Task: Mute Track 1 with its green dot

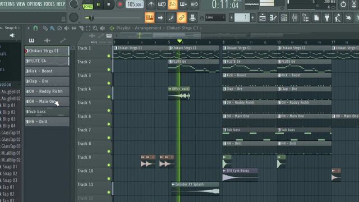Action: tap(109, 56)
